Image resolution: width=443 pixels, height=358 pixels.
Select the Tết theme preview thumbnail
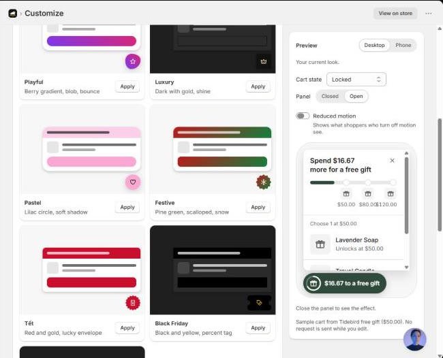coord(82,270)
